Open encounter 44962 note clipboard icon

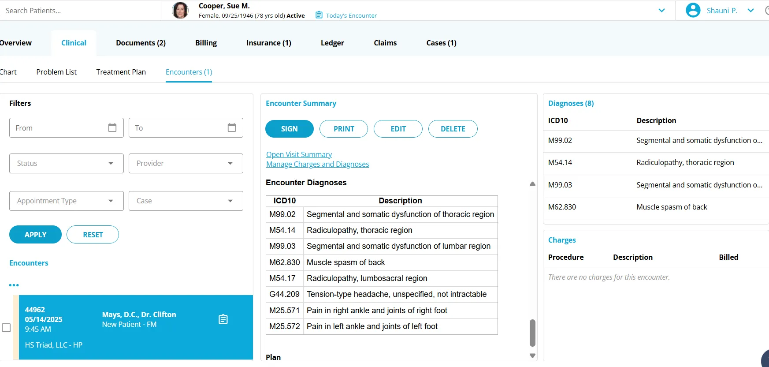pos(223,319)
